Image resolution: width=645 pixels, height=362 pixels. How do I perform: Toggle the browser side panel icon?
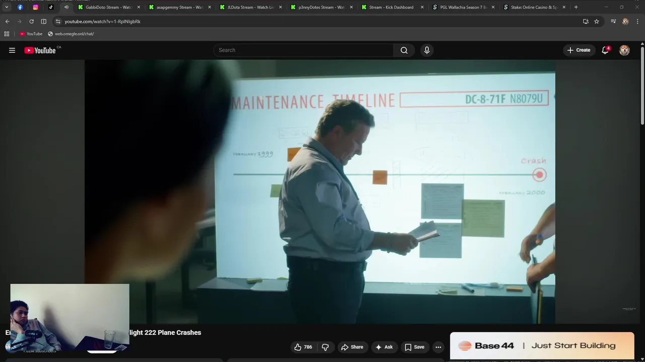tap(43, 22)
